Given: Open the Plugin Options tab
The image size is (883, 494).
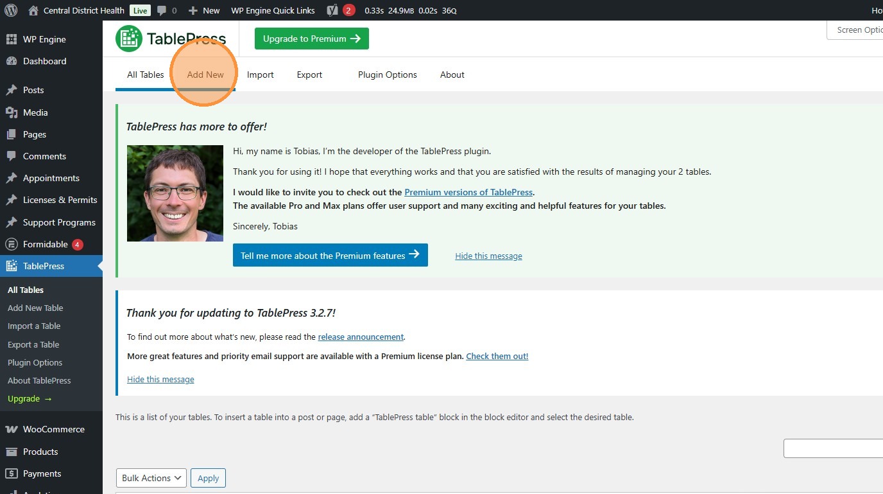Looking at the screenshot, I should click(388, 75).
